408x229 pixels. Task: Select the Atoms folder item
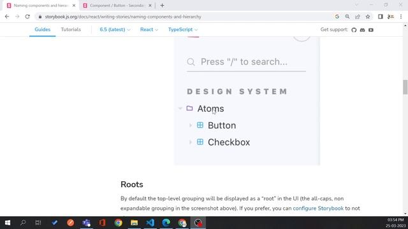point(210,109)
